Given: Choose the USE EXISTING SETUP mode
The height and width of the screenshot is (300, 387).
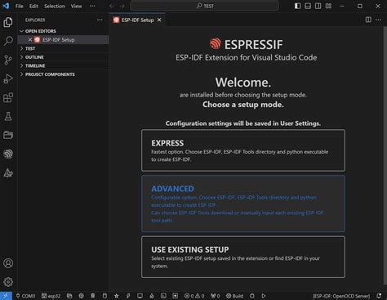Looking at the screenshot, I should coord(243,257).
